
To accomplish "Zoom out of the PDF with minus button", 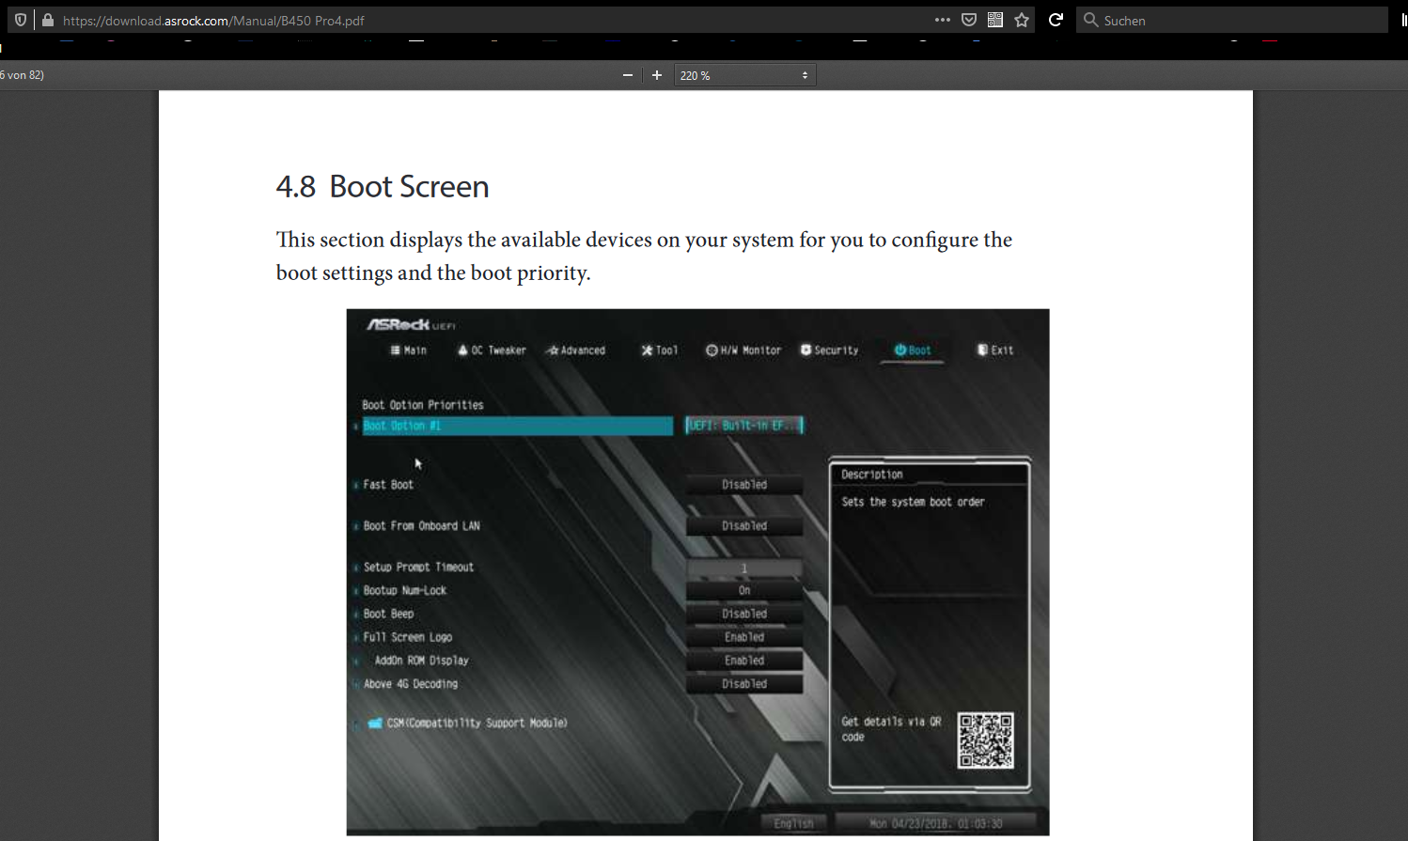I will (x=628, y=75).
